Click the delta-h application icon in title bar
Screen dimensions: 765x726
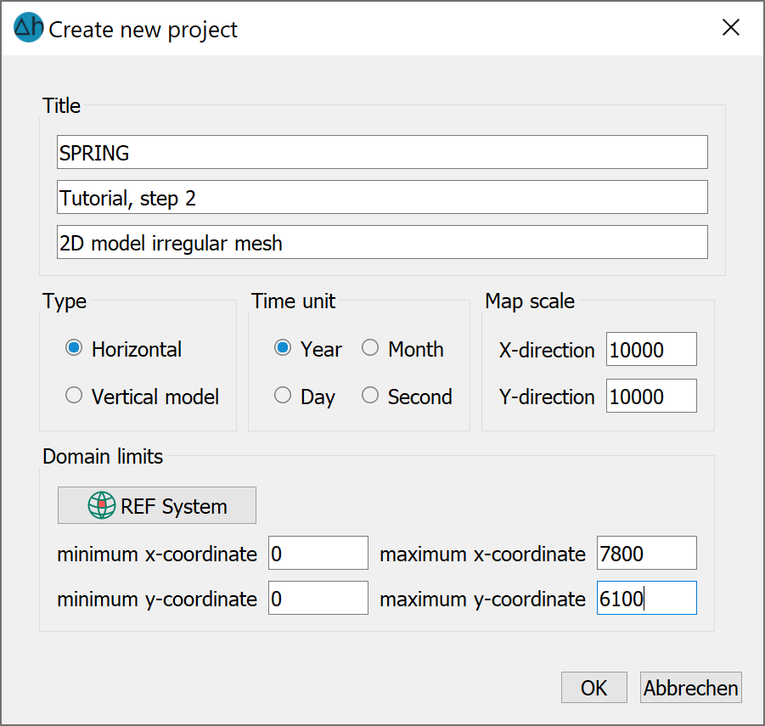click(x=28, y=27)
